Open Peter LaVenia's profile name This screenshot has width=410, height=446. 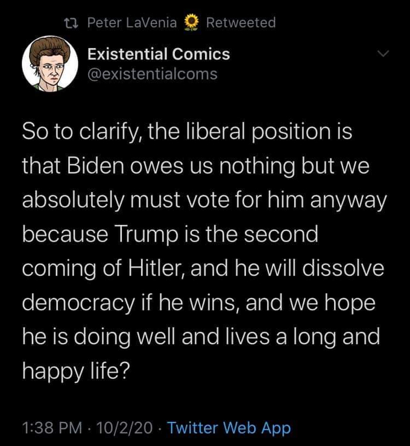[132, 23]
